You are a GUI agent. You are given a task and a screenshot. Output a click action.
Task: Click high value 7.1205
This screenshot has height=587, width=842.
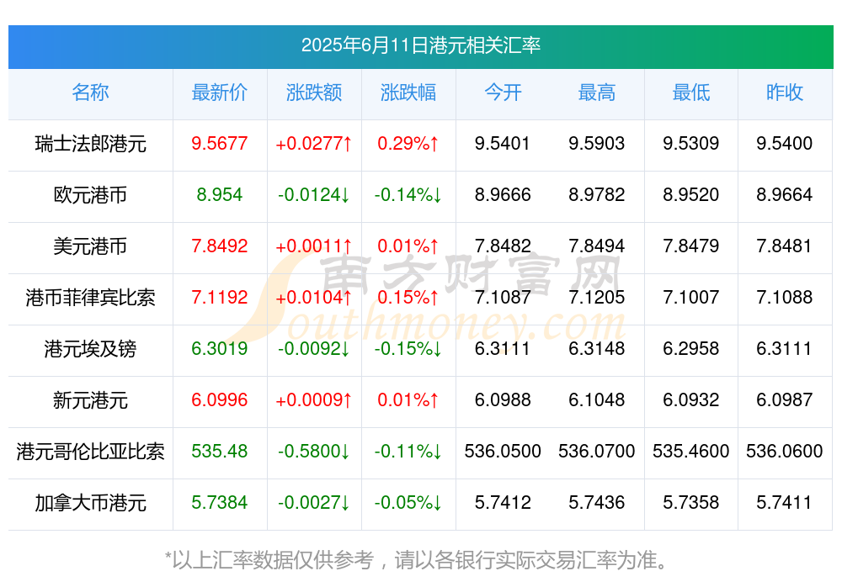coord(597,297)
